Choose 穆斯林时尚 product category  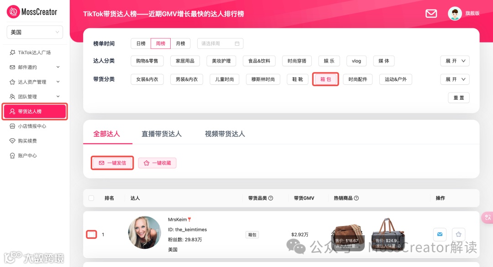click(x=263, y=79)
